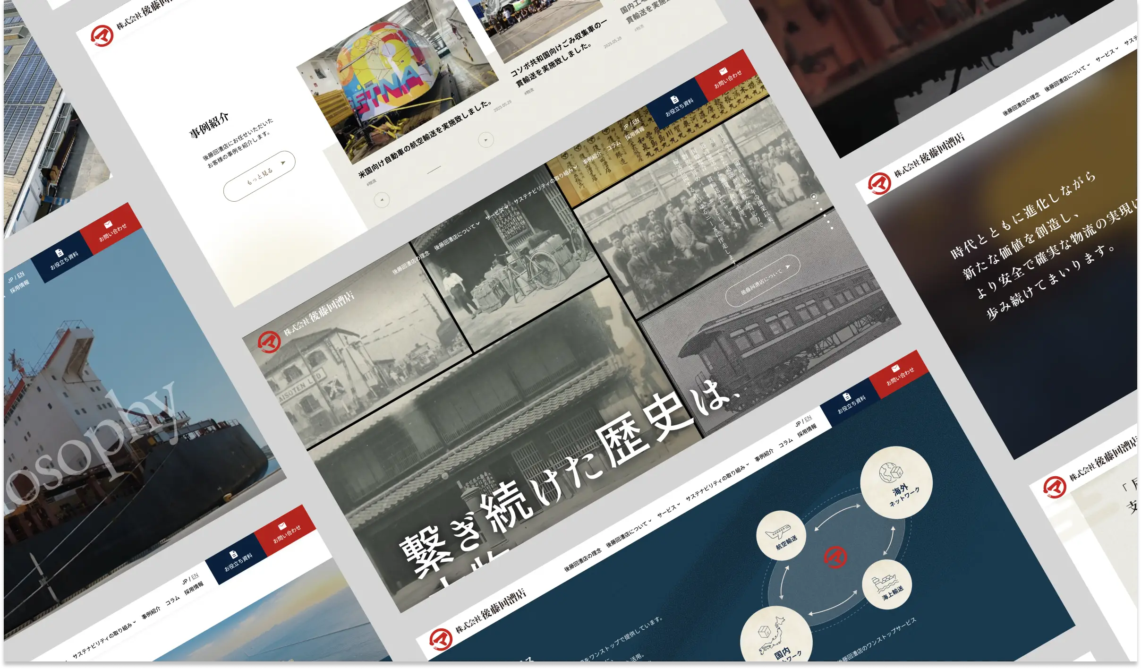This screenshot has height=669, width=1141.
Task: Open the article 米国向け自動車の航空輸送を実施致しました
Action: coord(426,139)
